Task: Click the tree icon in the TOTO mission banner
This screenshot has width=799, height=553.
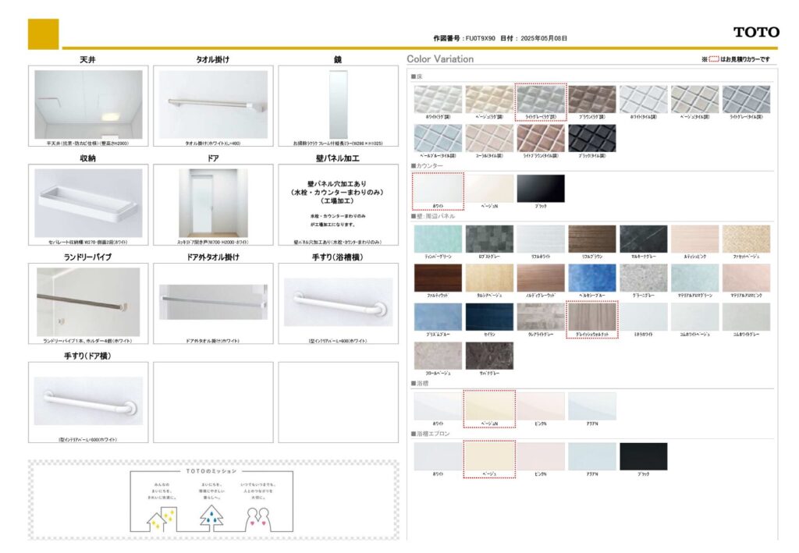Action: pos(210,516)
